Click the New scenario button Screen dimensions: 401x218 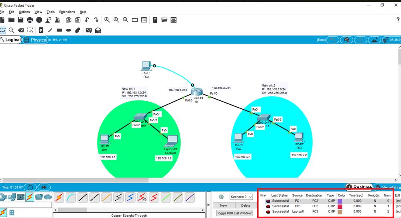(224, 206)
